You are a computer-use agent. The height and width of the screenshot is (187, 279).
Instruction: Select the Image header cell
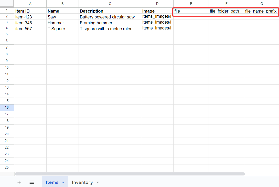[x=157, y=11]
